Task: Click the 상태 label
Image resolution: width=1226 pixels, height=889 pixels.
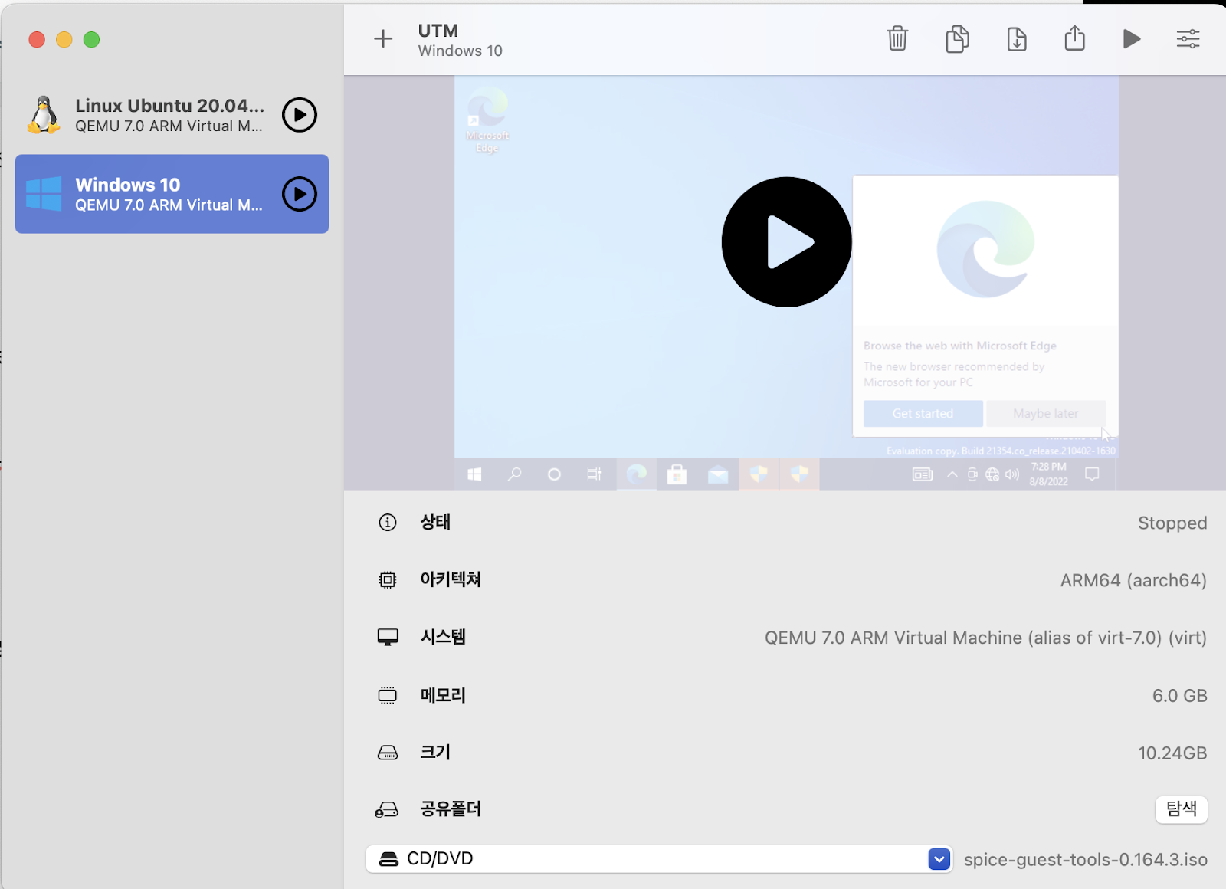Action: point(435,522)
